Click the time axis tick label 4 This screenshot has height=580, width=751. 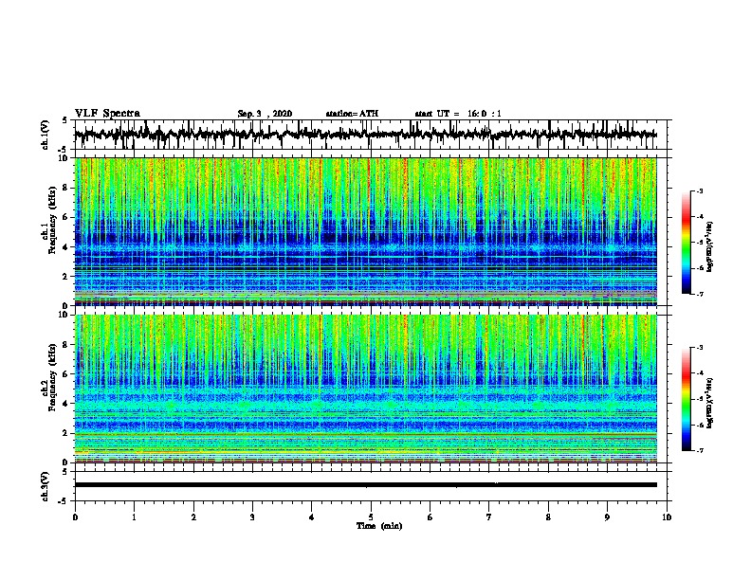click(312, 517)
